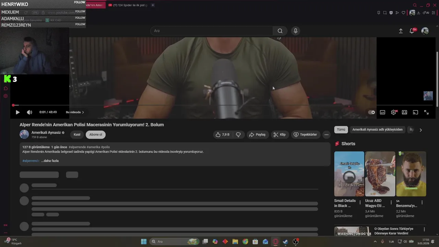Create a clip with Klip button
The width and height of the screenshot is (439, 247).
(280, 134)
